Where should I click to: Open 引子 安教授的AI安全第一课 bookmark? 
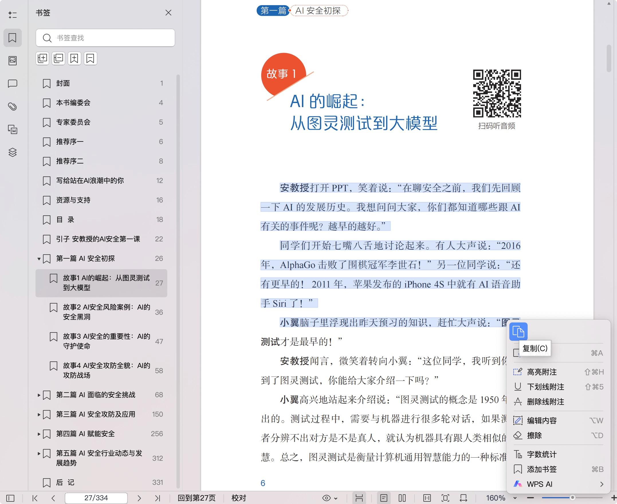coord(101,239)
